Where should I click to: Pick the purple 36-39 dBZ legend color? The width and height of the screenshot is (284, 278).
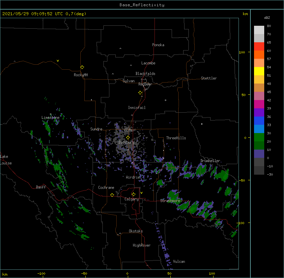259,113
